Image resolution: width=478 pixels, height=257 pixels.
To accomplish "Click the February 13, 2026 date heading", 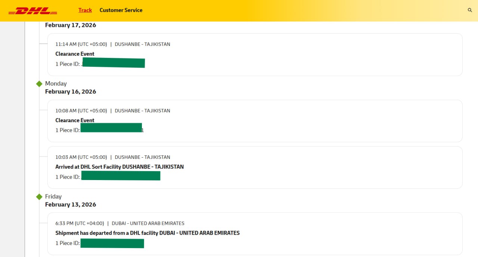I will 71,204.
